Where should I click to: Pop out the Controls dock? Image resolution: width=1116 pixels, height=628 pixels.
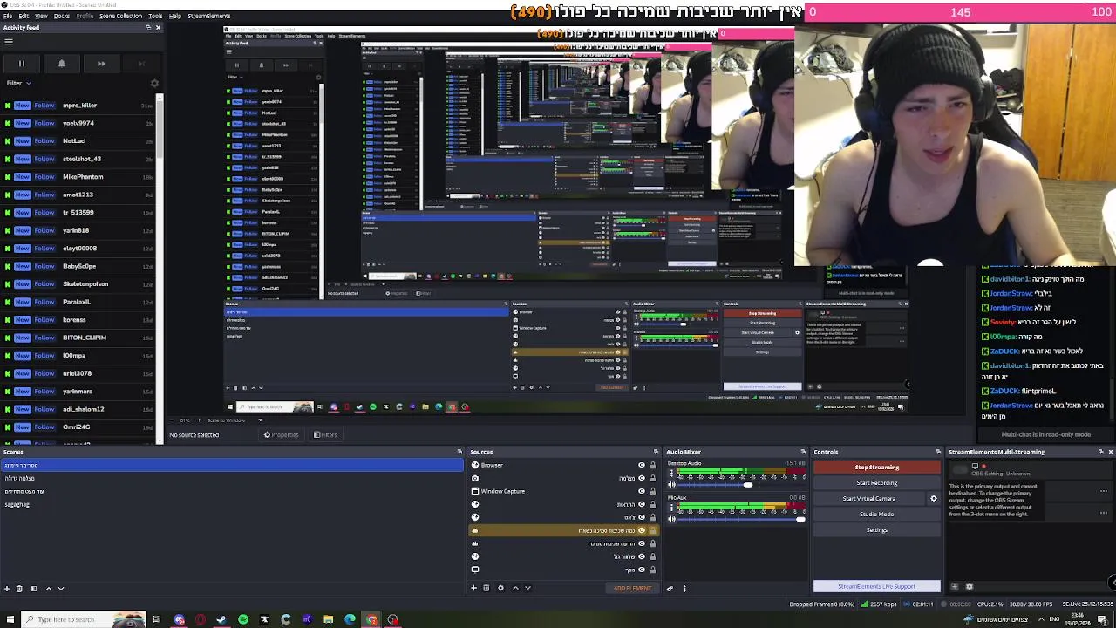938,452
